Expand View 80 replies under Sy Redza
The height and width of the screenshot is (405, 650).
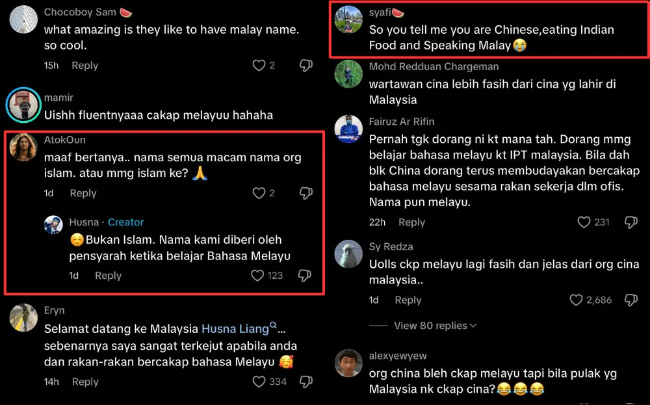point(435,326)
